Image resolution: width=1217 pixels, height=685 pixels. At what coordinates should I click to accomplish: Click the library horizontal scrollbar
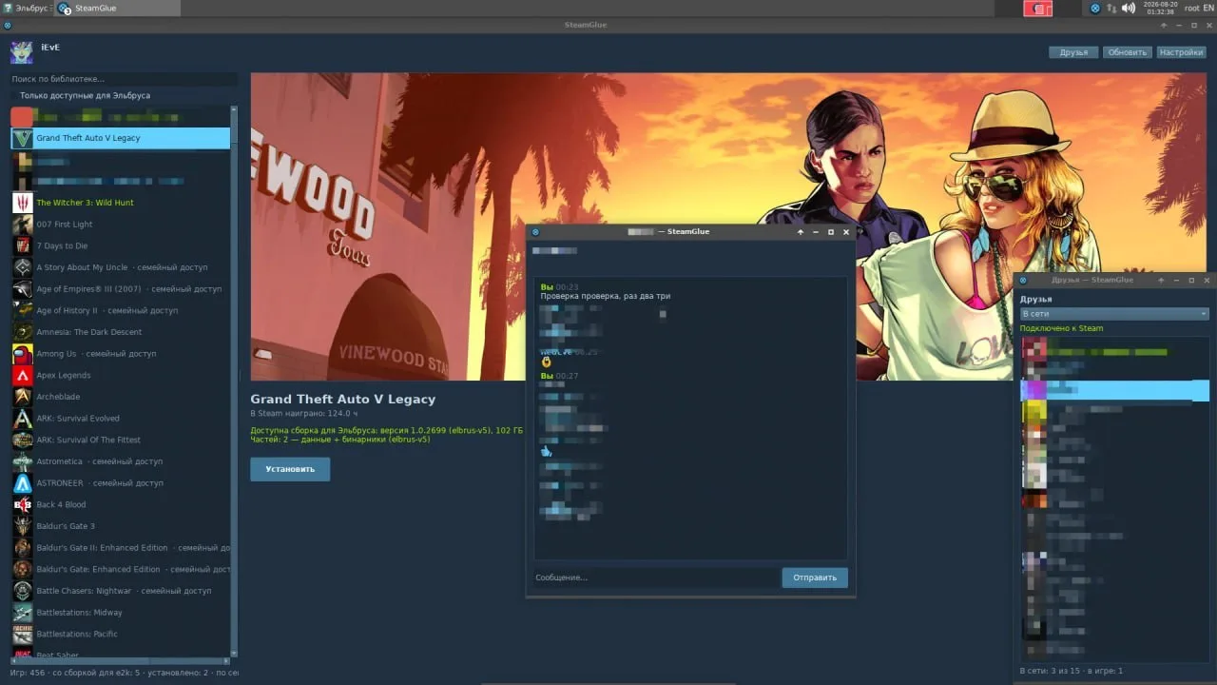click(x=120, y=659)
